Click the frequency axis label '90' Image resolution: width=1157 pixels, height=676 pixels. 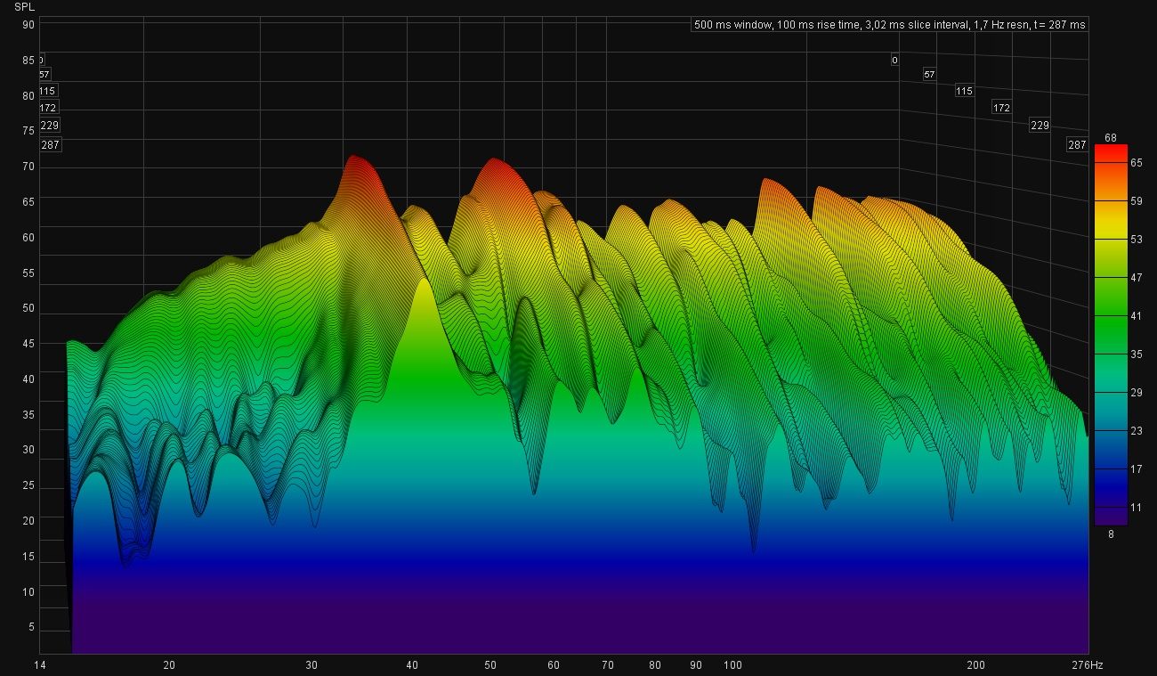tap(696, 665)
